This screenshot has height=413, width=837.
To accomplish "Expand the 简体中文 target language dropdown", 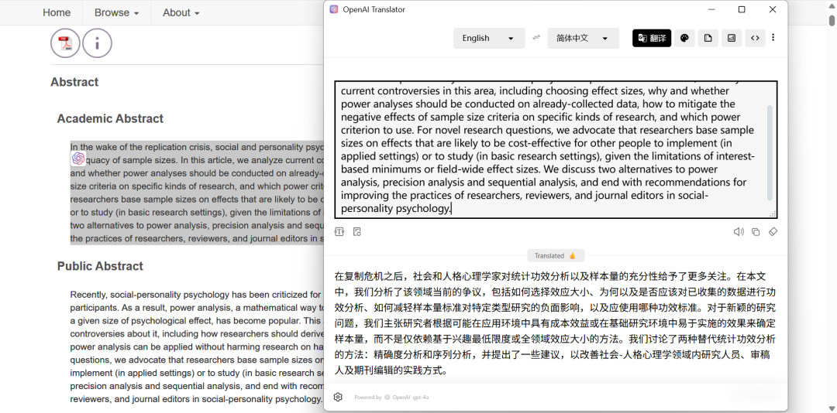I will coord(583,38).
